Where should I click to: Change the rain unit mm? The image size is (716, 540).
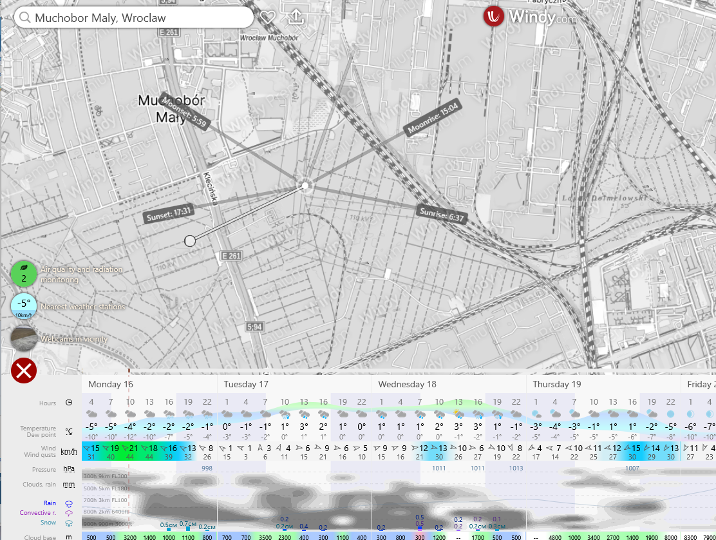(x=68, y=485)
